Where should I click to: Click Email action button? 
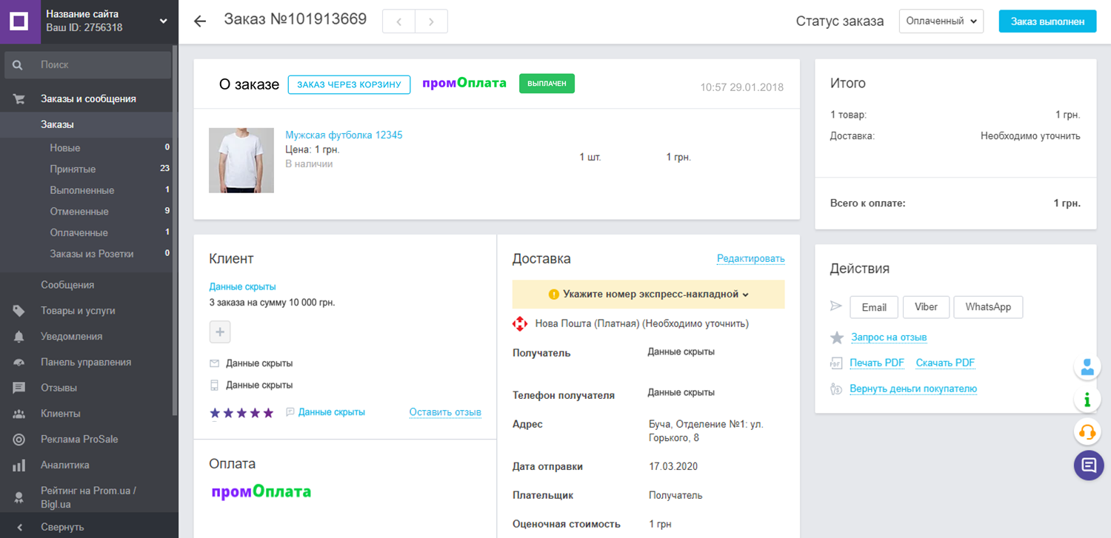click(874, 307)
